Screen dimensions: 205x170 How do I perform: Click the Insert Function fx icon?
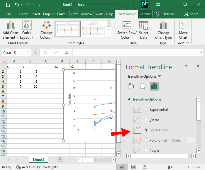coord(67,52)
